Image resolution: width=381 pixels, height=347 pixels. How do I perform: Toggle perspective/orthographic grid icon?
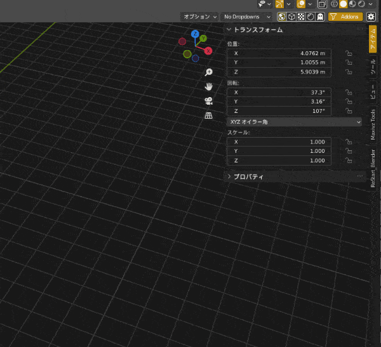point(208,115)
